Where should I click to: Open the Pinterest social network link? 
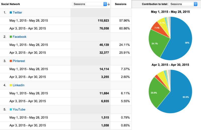pyautogui.click(x=19, y=61)
